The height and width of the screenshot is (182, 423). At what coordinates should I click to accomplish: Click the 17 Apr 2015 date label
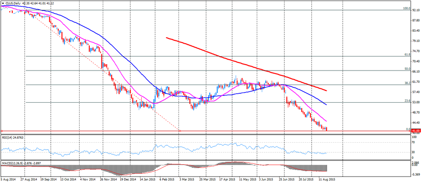[228, 179]
